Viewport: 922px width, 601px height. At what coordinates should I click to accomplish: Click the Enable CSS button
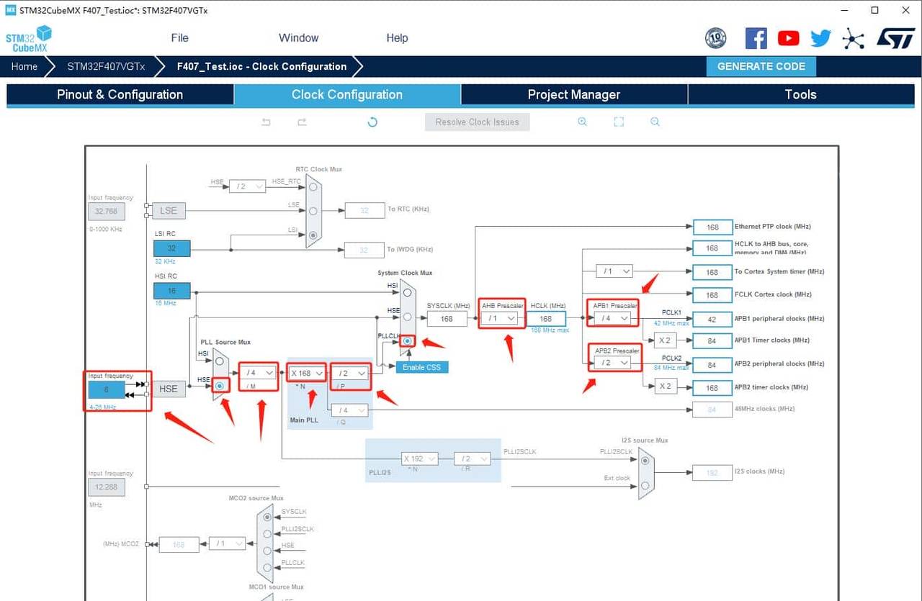(x=421, y=366)
